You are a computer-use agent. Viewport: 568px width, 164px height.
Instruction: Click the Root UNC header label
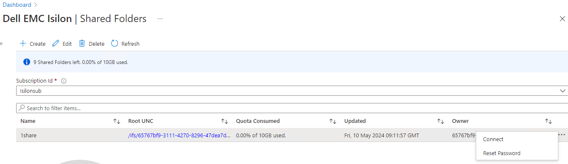[141, 121]
